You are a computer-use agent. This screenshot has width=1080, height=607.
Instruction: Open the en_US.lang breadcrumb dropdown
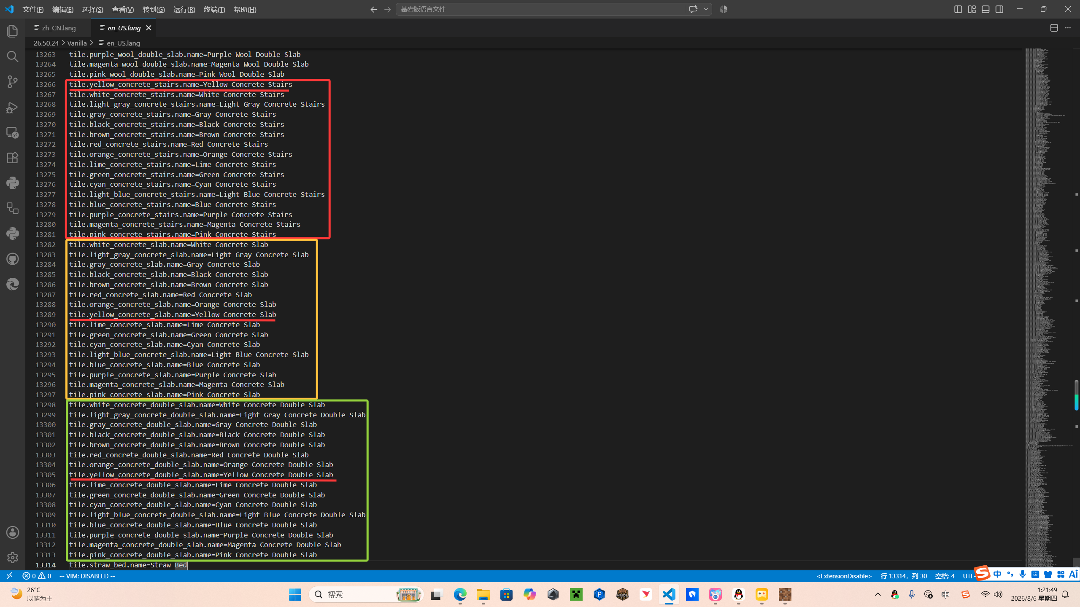tap(119, 43)
